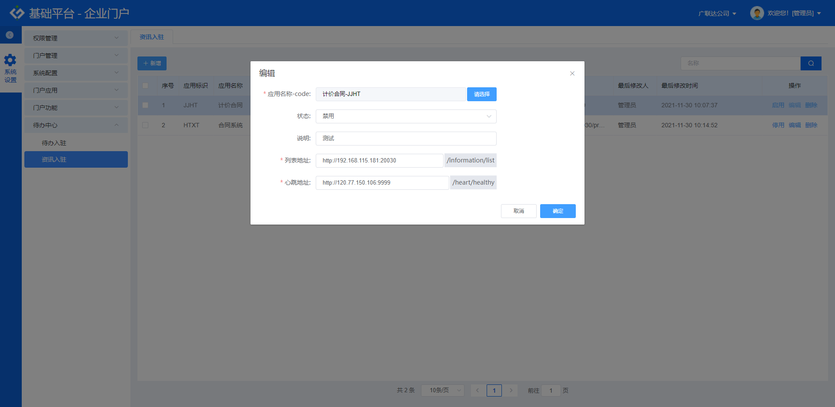This screenshot has height=407, width=835.
Task: Go to next page arrow
Action: coord(511,390)
